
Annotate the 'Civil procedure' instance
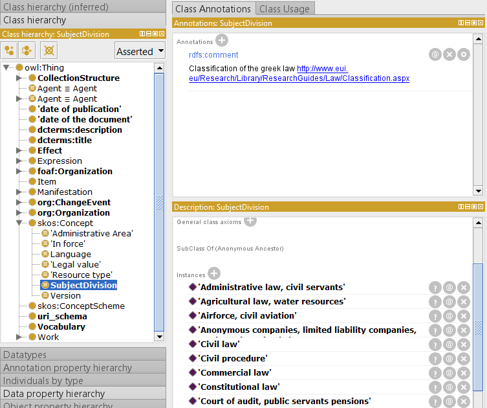point(449,359)
